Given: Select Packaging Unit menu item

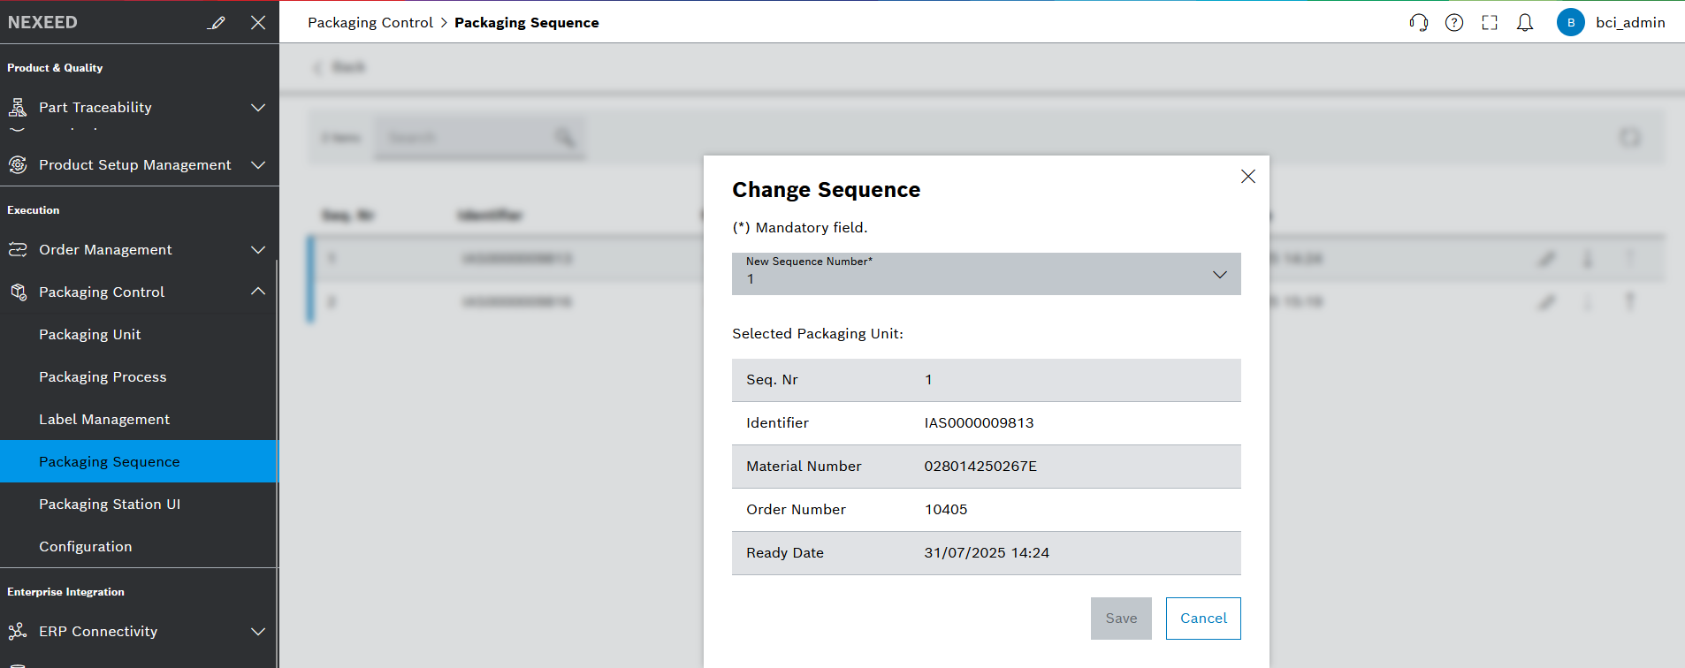Looking at the screenshot, I should pyautogui.click(x=90, y=335).
